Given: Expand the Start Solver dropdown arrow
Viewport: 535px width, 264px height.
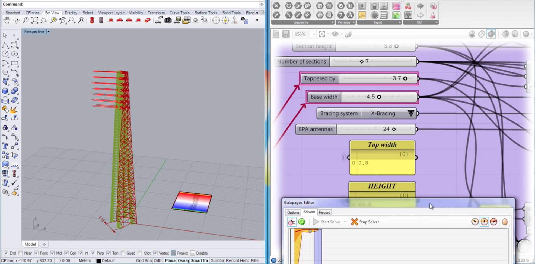Looking at the screenshot, I should point(345,222).
